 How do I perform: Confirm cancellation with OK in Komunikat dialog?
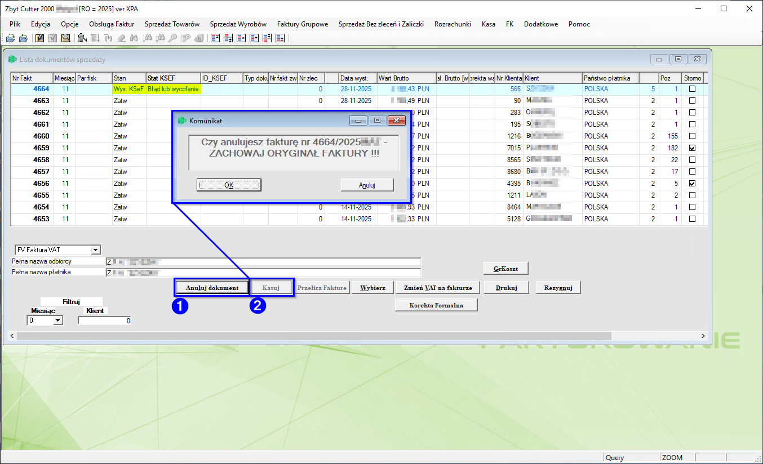point(229,185)
